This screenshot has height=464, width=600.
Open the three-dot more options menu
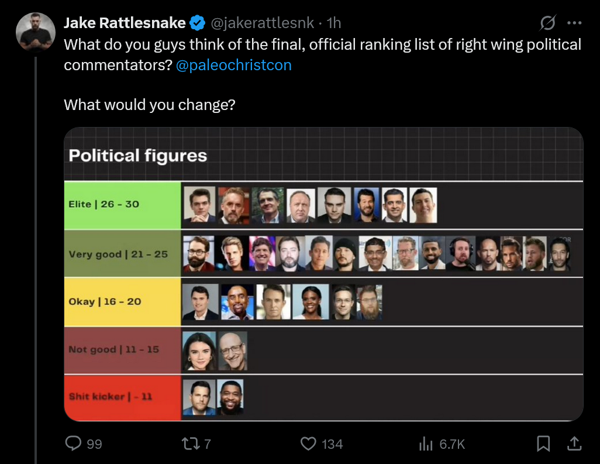pyautogui.click(x=575, y=23)
